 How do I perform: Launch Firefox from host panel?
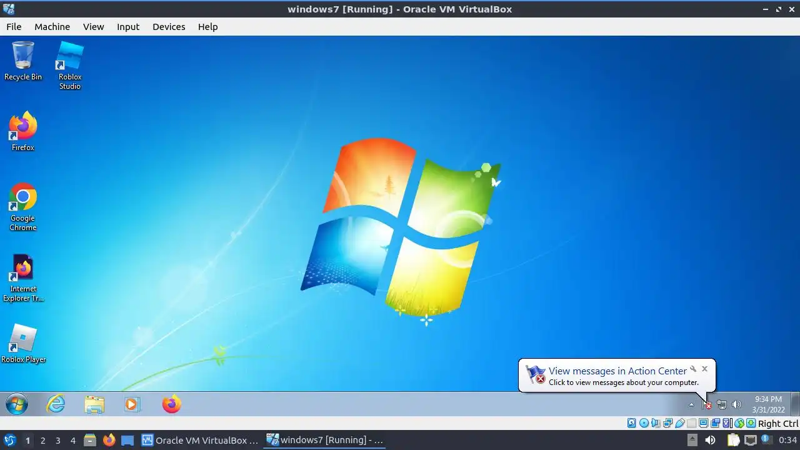[109, 440]
